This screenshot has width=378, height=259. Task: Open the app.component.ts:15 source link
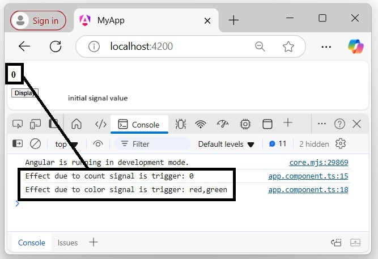point(308,176)
